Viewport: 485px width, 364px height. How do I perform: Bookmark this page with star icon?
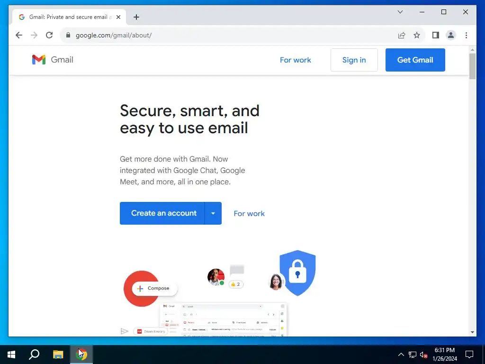pos(417,35)
